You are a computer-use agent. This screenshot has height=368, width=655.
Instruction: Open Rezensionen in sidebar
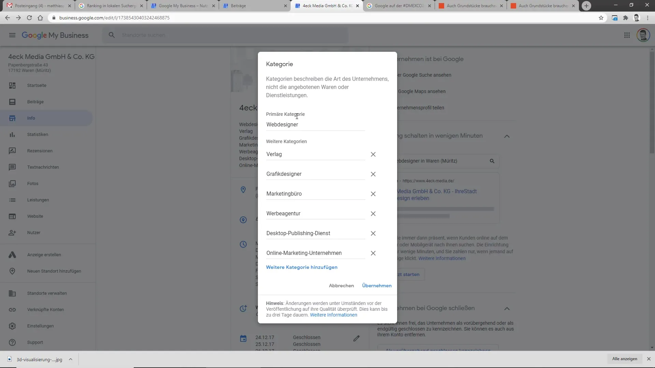(40, 151)
